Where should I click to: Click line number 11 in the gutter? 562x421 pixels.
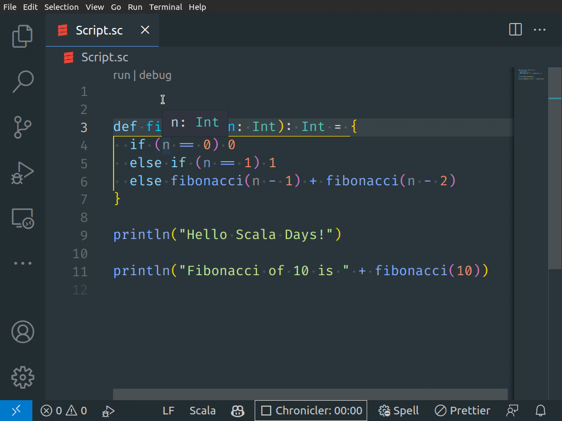tap(80, 271)
